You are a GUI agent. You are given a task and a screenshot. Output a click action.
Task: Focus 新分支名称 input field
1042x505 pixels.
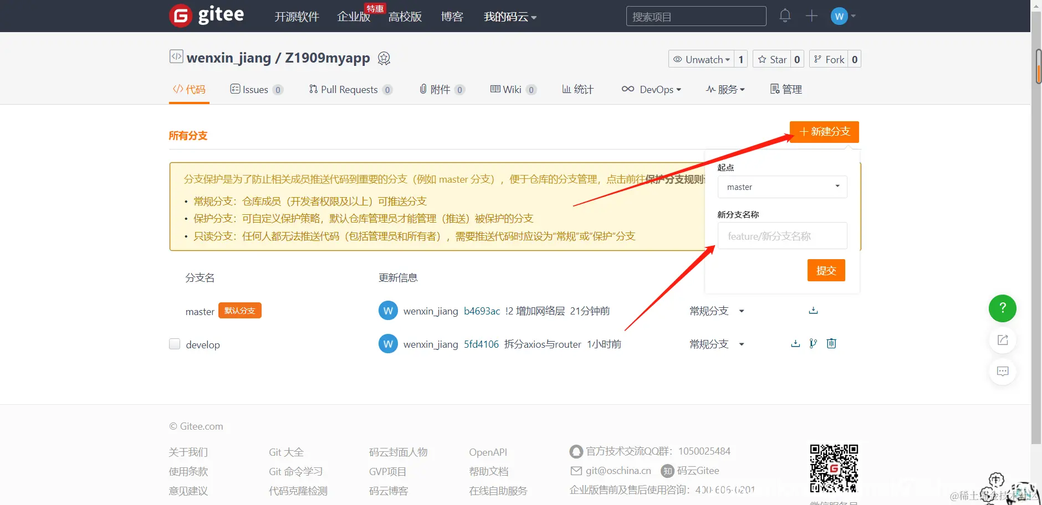pos(782,236)
